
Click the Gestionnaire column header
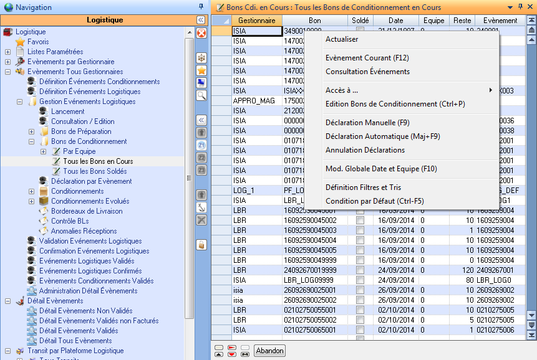[256, 21]
